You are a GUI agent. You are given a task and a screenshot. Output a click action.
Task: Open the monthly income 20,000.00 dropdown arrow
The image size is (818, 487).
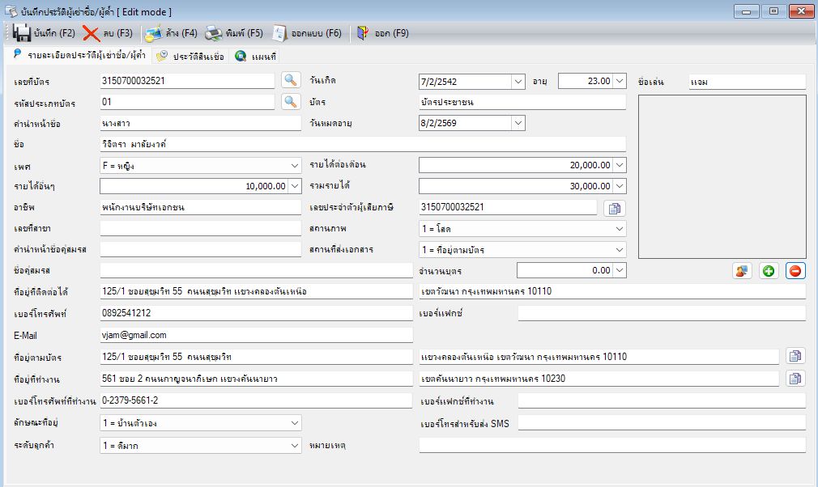(x=620, y=165)
